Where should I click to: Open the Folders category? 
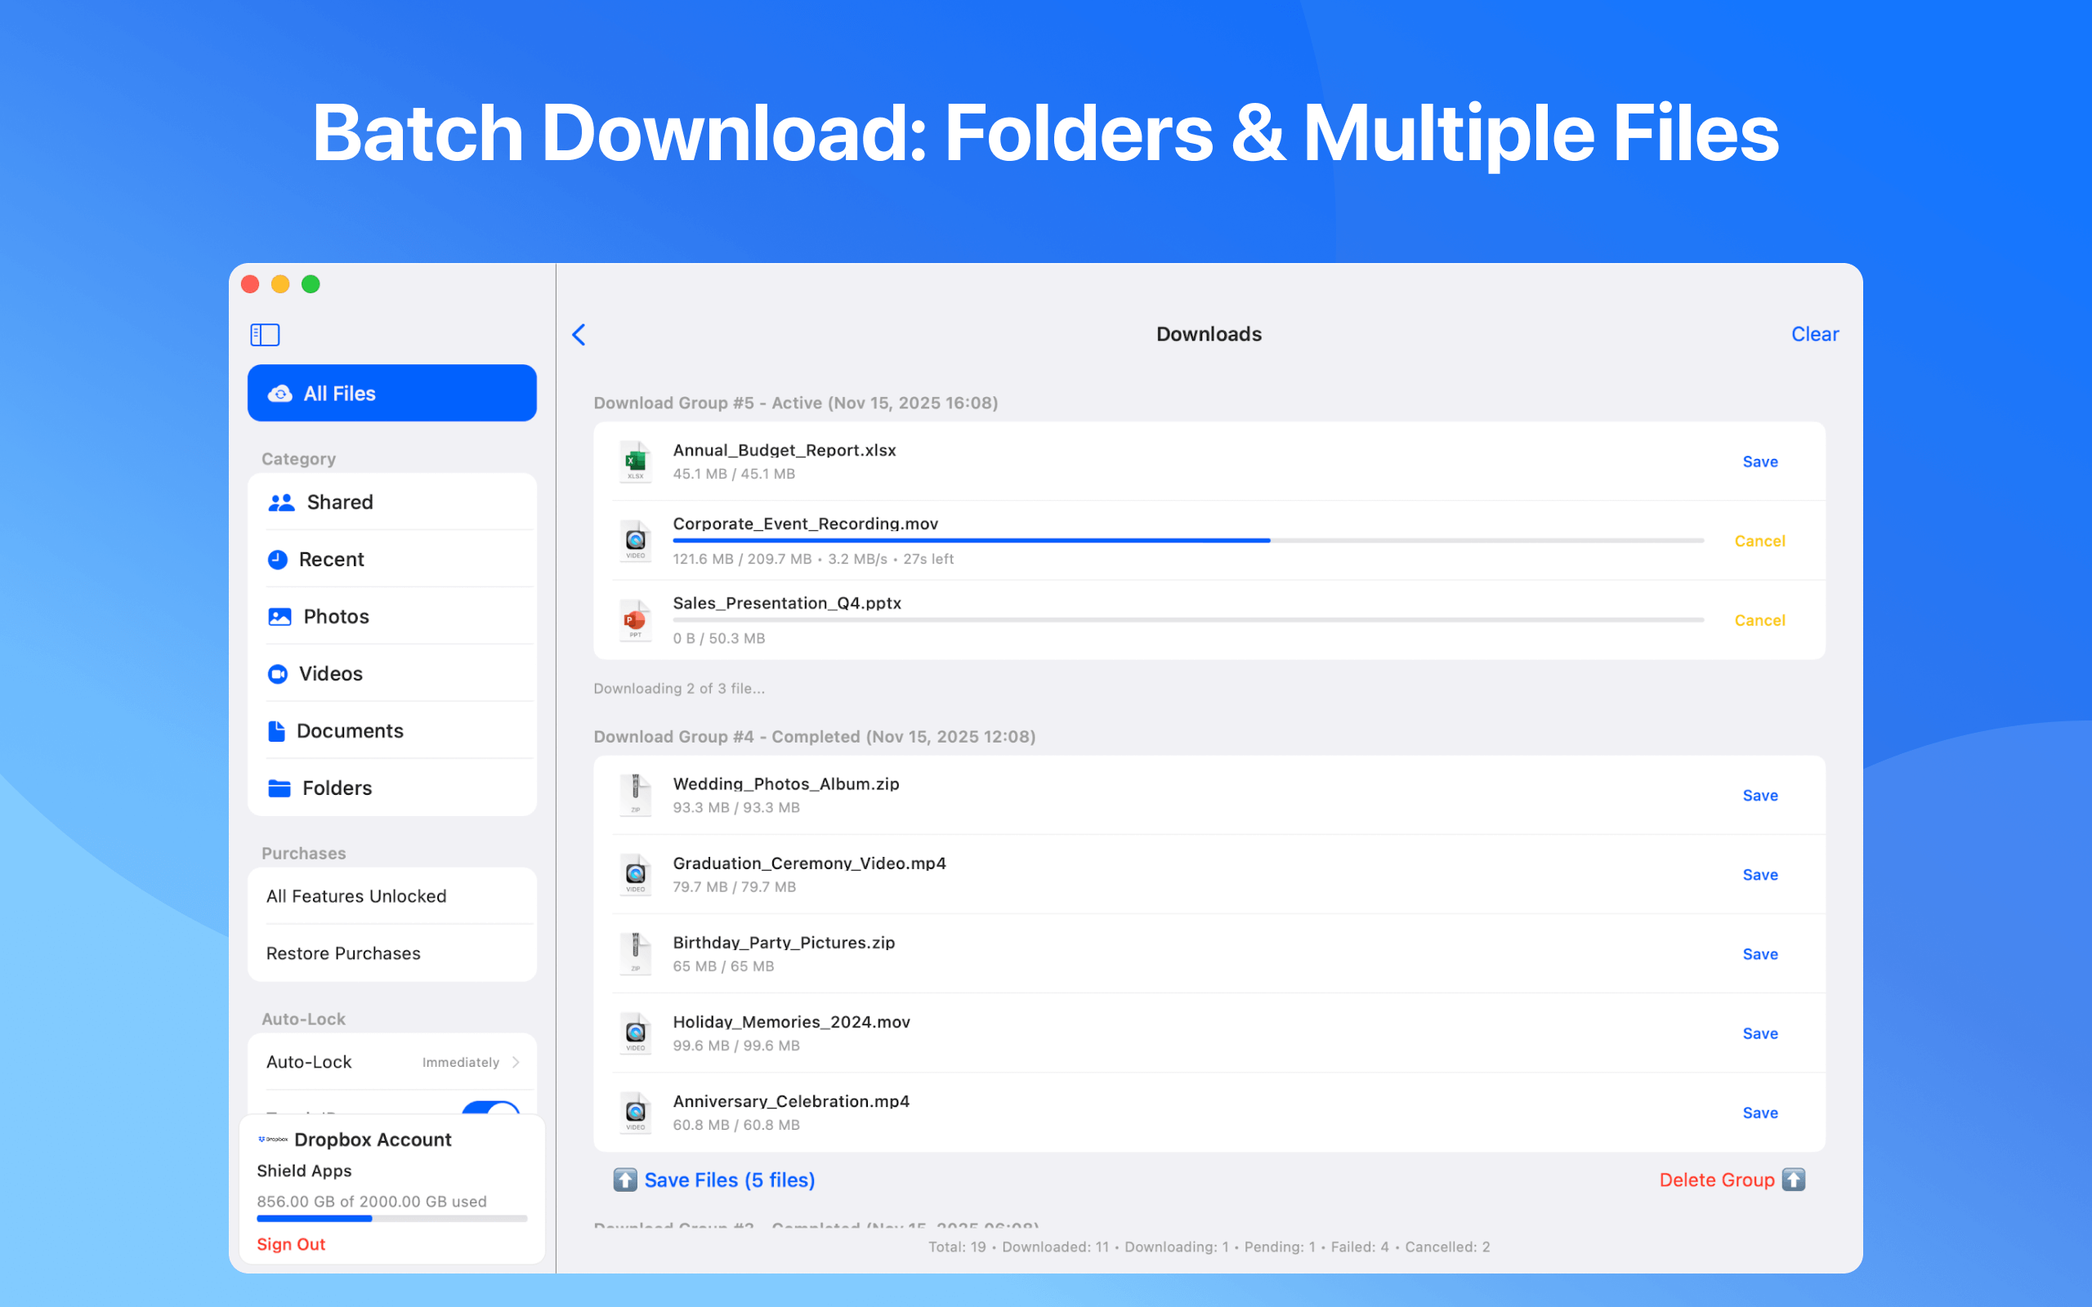(x=337, y=788)
